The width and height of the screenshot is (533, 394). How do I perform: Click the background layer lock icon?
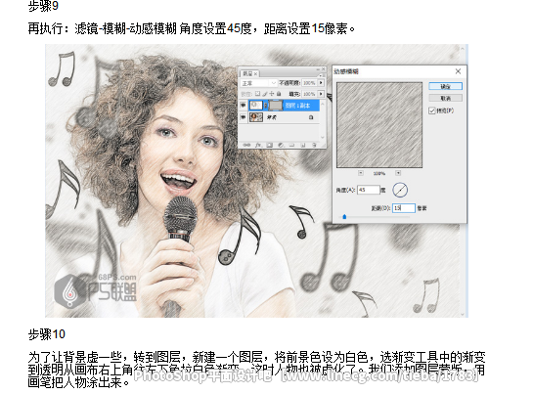tap(311, 117)
